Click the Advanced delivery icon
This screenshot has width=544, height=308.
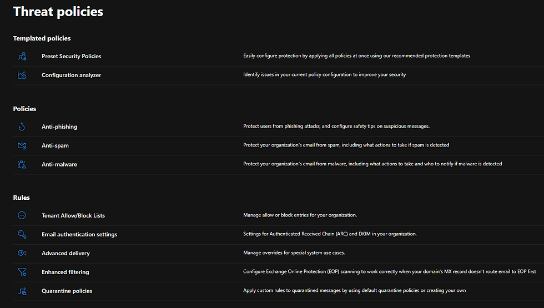point(22,253)
